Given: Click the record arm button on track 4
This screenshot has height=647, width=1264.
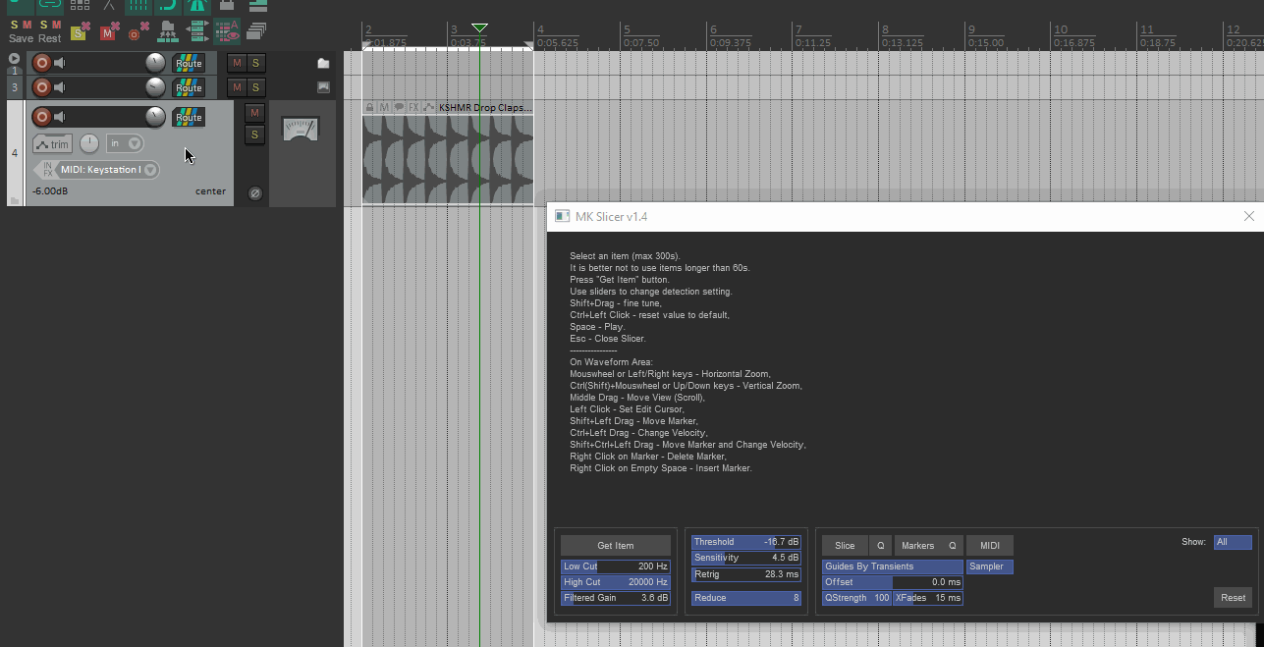Looking at the screenshot, I should pyautogui.click(x=41, y=117).
